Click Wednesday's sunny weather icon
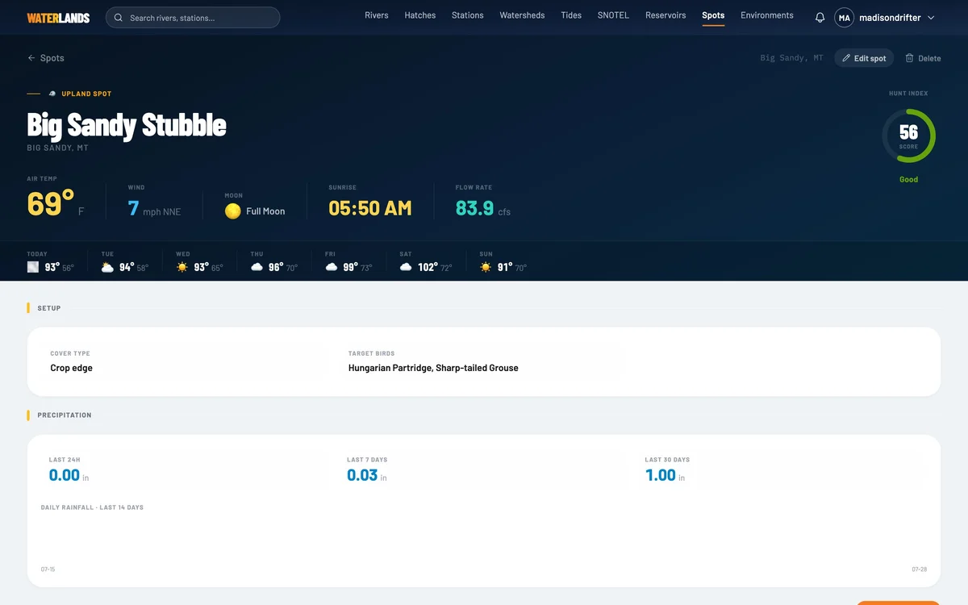Image resolution: width=968 pixels, height=605 pixels. [x=182, y=267]
